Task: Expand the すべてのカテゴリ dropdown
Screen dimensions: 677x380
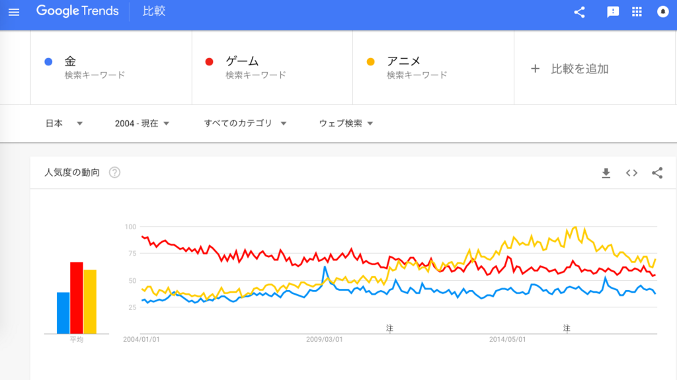Action: pyautogui.click(x=245, y=124)
